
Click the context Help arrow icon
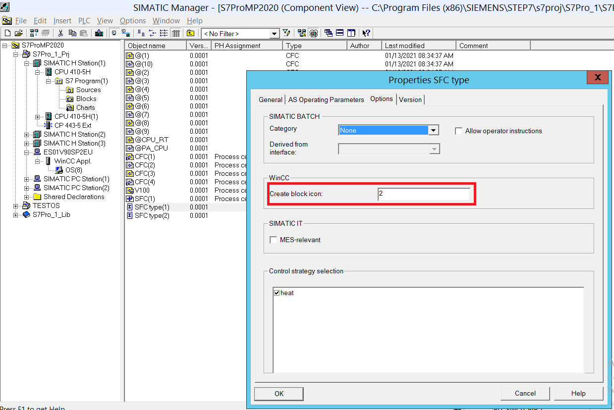pyautogui.click(x=366, y=33)
